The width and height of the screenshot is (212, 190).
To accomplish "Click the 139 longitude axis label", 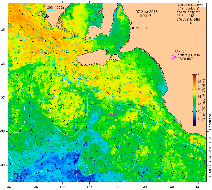I will [x=144, y=187].
